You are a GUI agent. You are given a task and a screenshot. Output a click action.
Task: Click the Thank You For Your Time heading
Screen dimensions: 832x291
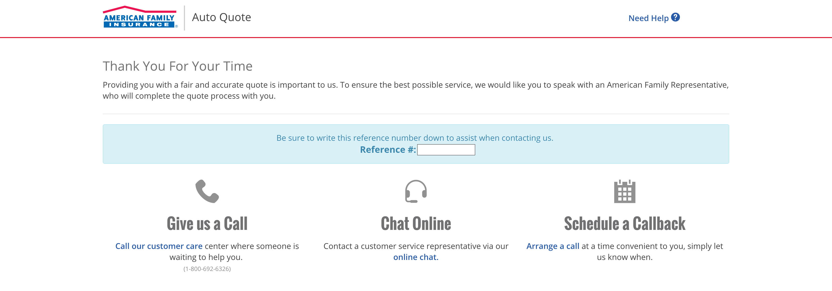pyautogui.click(x=178, y=66)
